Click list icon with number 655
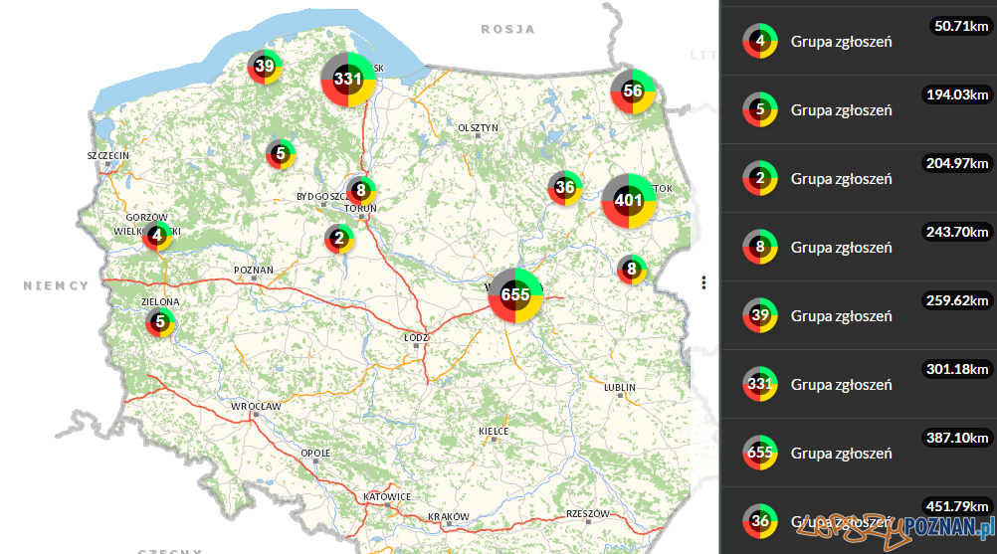997x554 pixels. tap(760, 453)
